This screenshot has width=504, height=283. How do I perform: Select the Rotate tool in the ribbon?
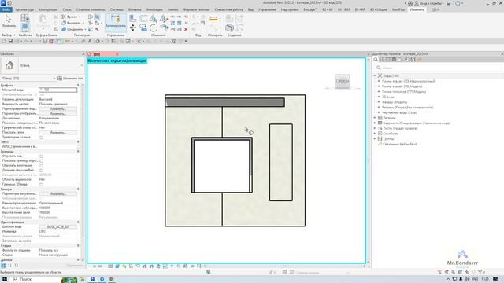coord(154,28)
